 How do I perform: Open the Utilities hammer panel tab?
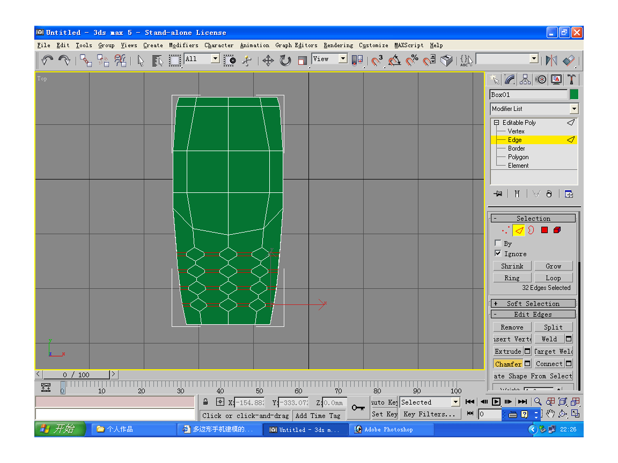point(572,80)
